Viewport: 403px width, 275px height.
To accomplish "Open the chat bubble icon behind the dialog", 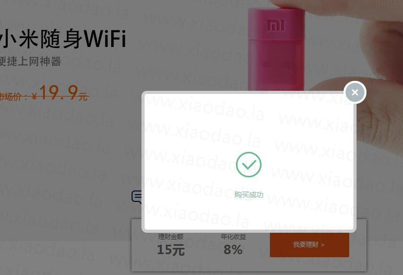I will pos(136,197).
